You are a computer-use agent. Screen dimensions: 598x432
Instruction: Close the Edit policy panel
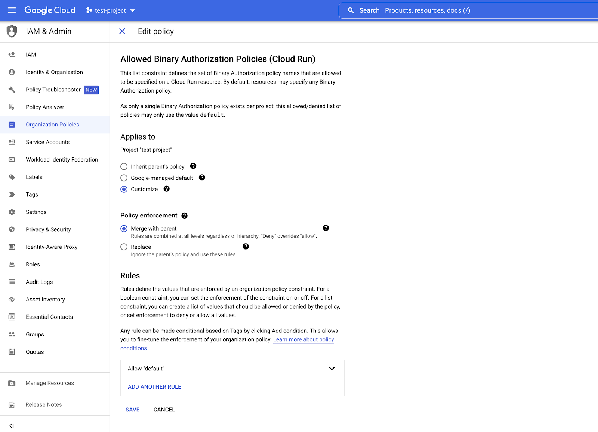point(122,31)
